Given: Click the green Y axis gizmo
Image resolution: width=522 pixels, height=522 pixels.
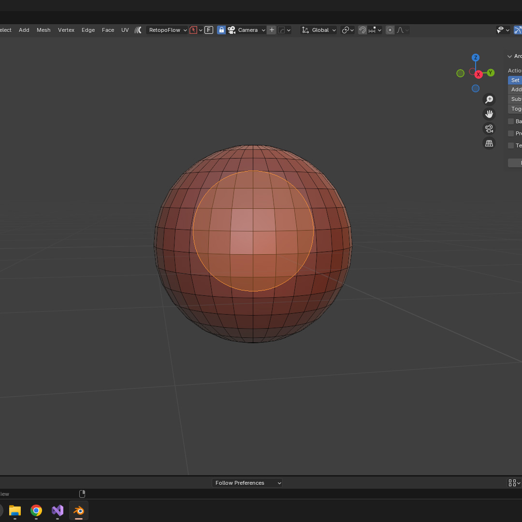Looking at the screenshot, I should coord(491,73).
